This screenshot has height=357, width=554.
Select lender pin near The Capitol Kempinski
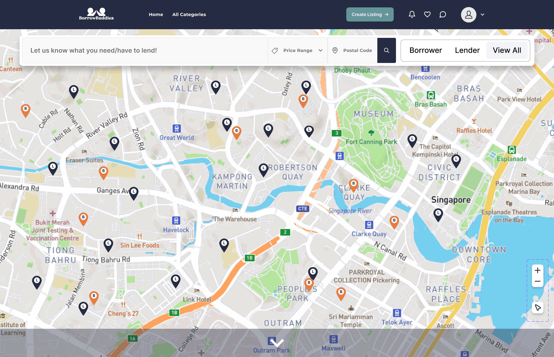pos(412,141)
